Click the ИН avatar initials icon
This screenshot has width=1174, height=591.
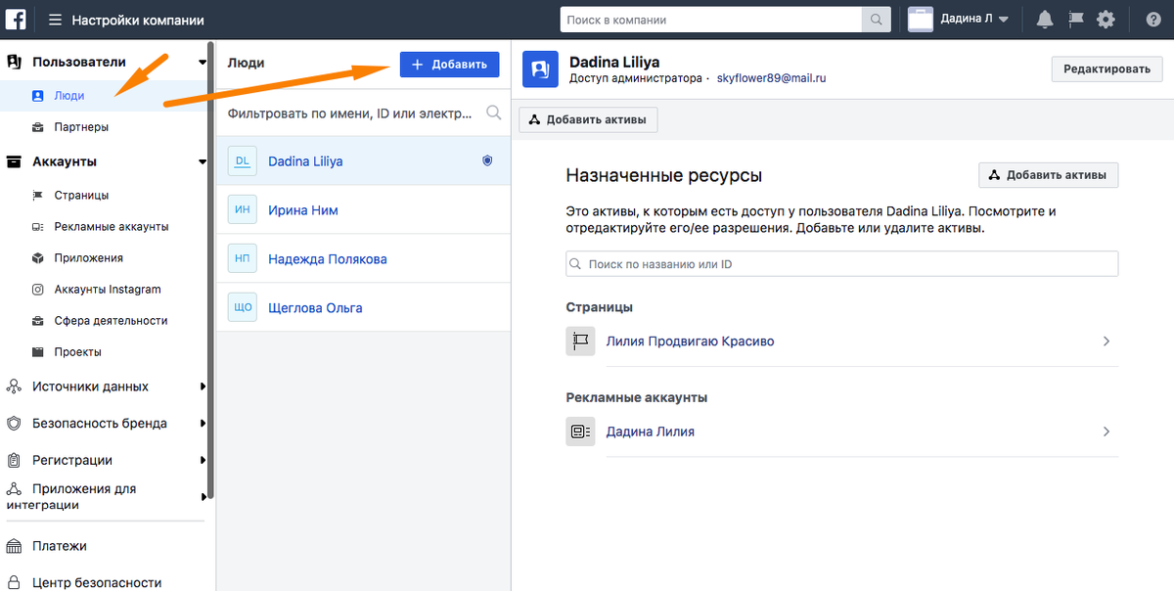click(x=242, y=210)
